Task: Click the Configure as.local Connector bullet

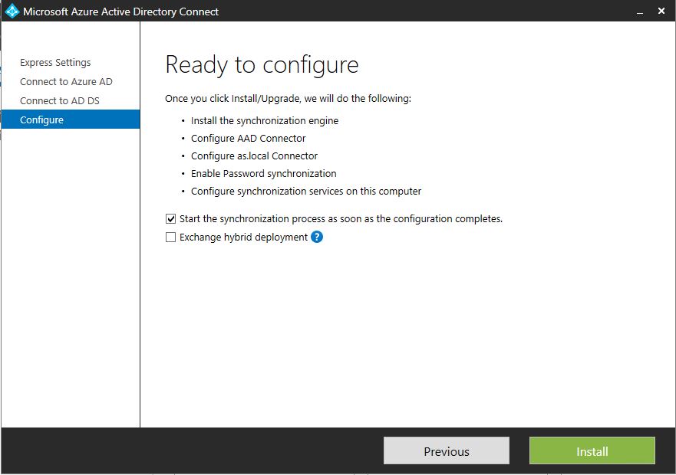Action: tap(253, 156)
